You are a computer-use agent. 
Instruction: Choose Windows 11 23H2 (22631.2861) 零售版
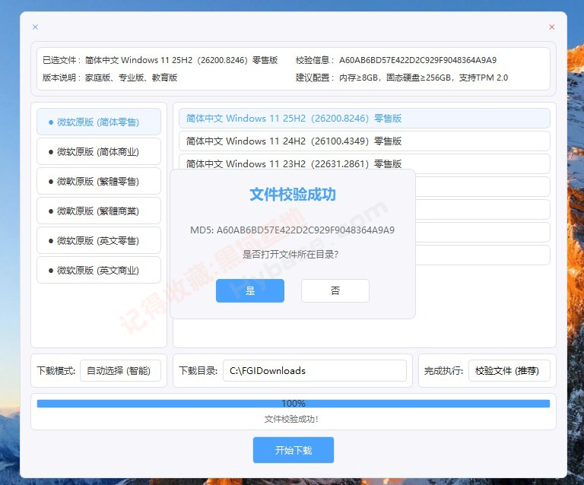click(x=364, y=163)
